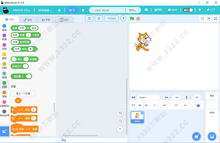Show sprite using the eye icon
The image size is (220, 143).
pyautogui.click(x=140, y=105)
